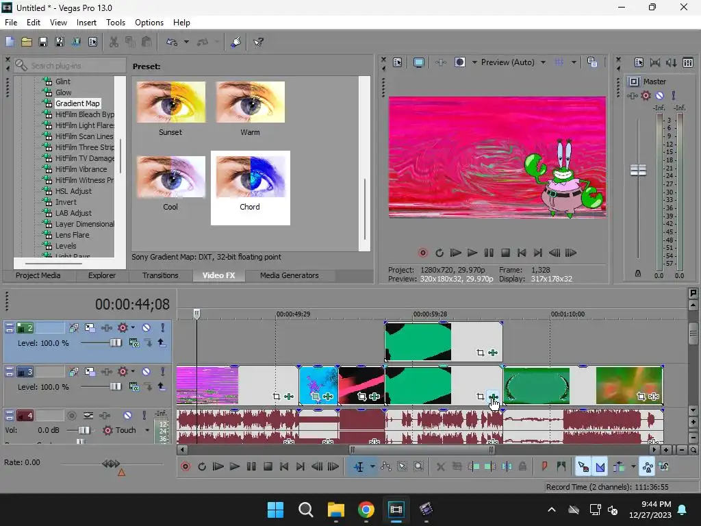Click the Cut scissors icon in toolbar
Screen dimensions: 701x526
114,42
